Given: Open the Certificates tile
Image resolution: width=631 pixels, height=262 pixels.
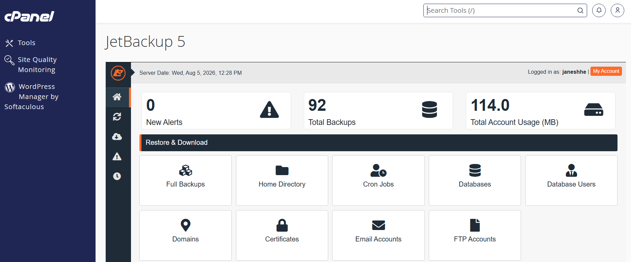Looking at the screenshot, I should tap(282, 235).
